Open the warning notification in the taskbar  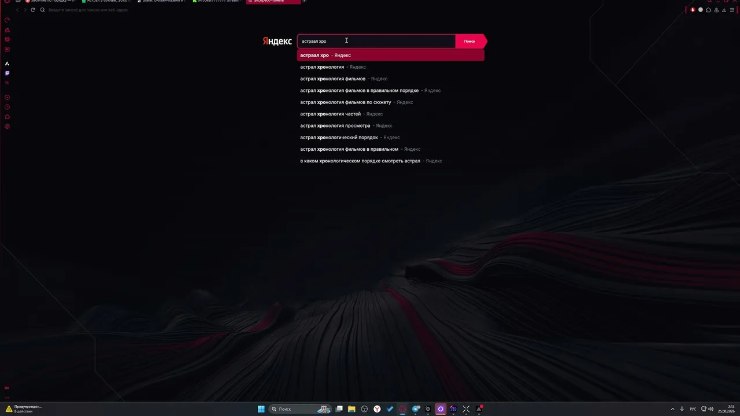coord(23,409)
